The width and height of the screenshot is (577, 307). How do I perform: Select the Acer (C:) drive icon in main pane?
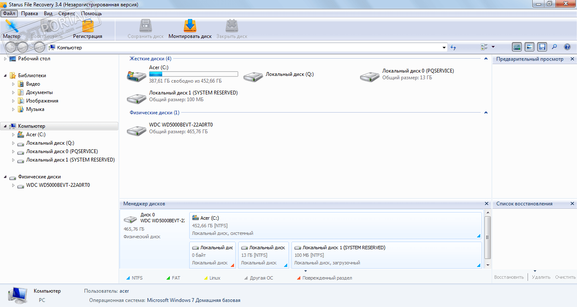136,75
